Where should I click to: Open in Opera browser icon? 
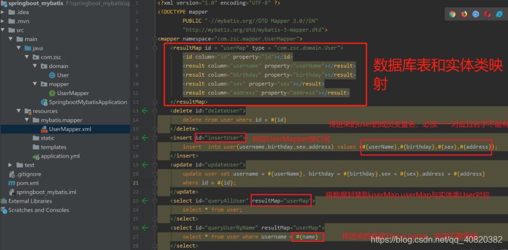tap(487, 14)
